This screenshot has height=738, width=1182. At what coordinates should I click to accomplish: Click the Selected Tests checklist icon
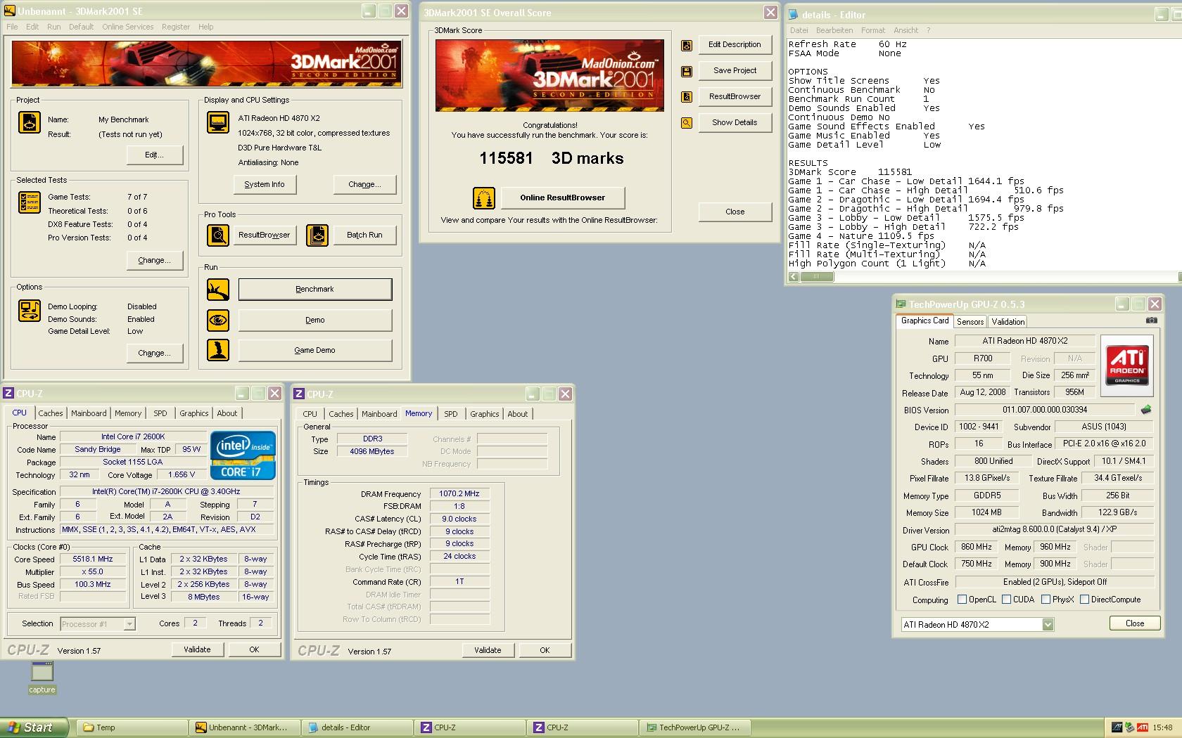tap(29, 202)
